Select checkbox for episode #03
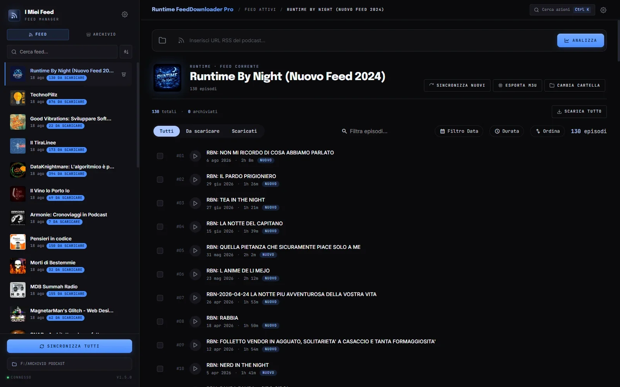Image resolution: width=620 pixels, height=387 pixels. (x=160, y=203)
